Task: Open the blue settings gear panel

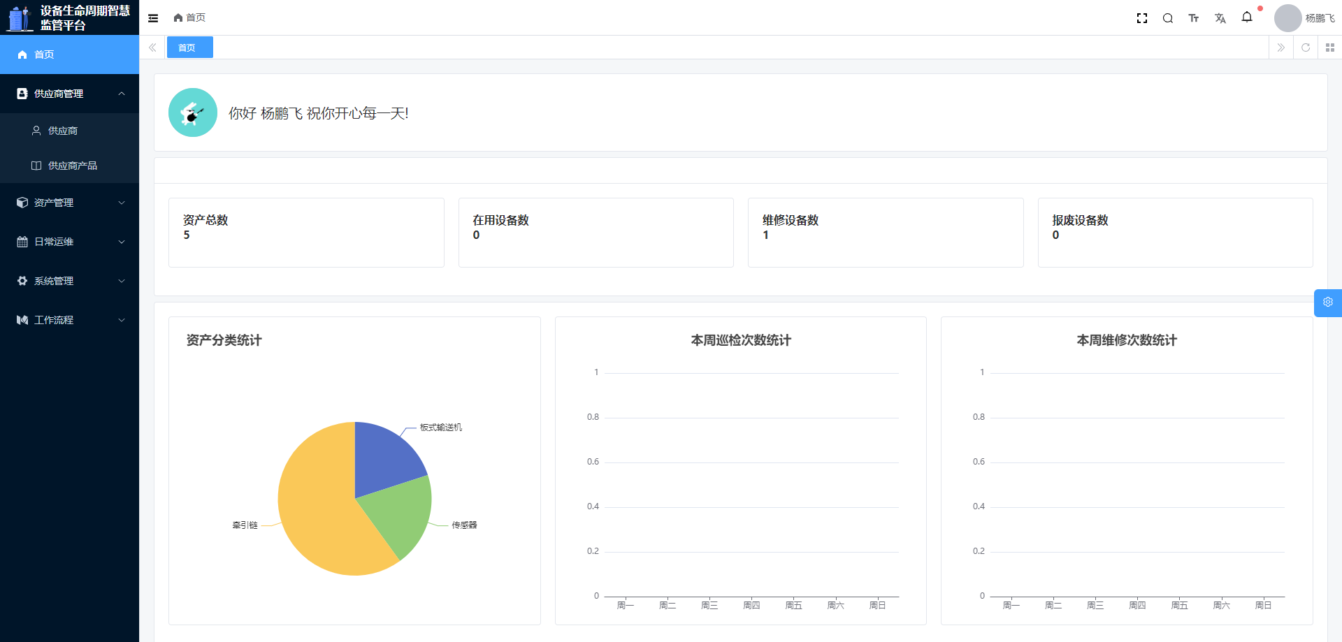Action: tap(1327, 302)
